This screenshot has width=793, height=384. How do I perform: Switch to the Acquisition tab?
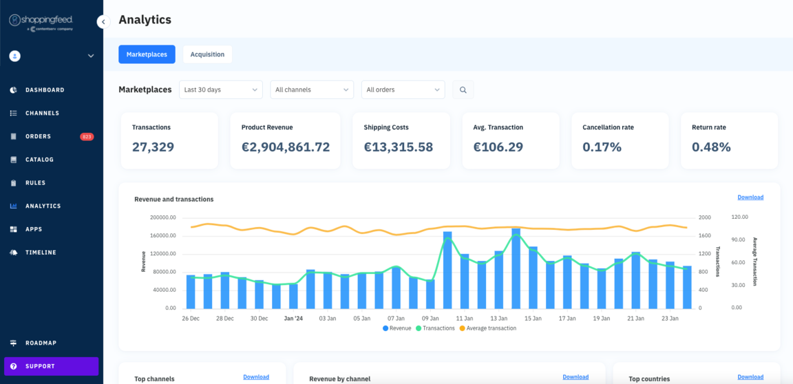pos(207,54)
